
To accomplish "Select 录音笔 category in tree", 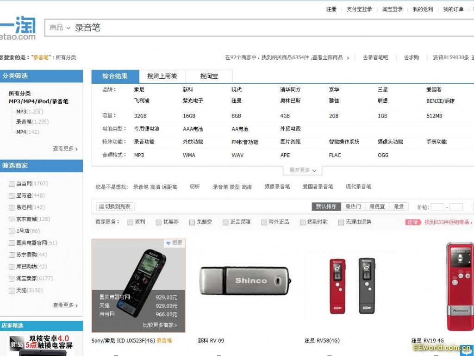I will [x=24, y=122].
